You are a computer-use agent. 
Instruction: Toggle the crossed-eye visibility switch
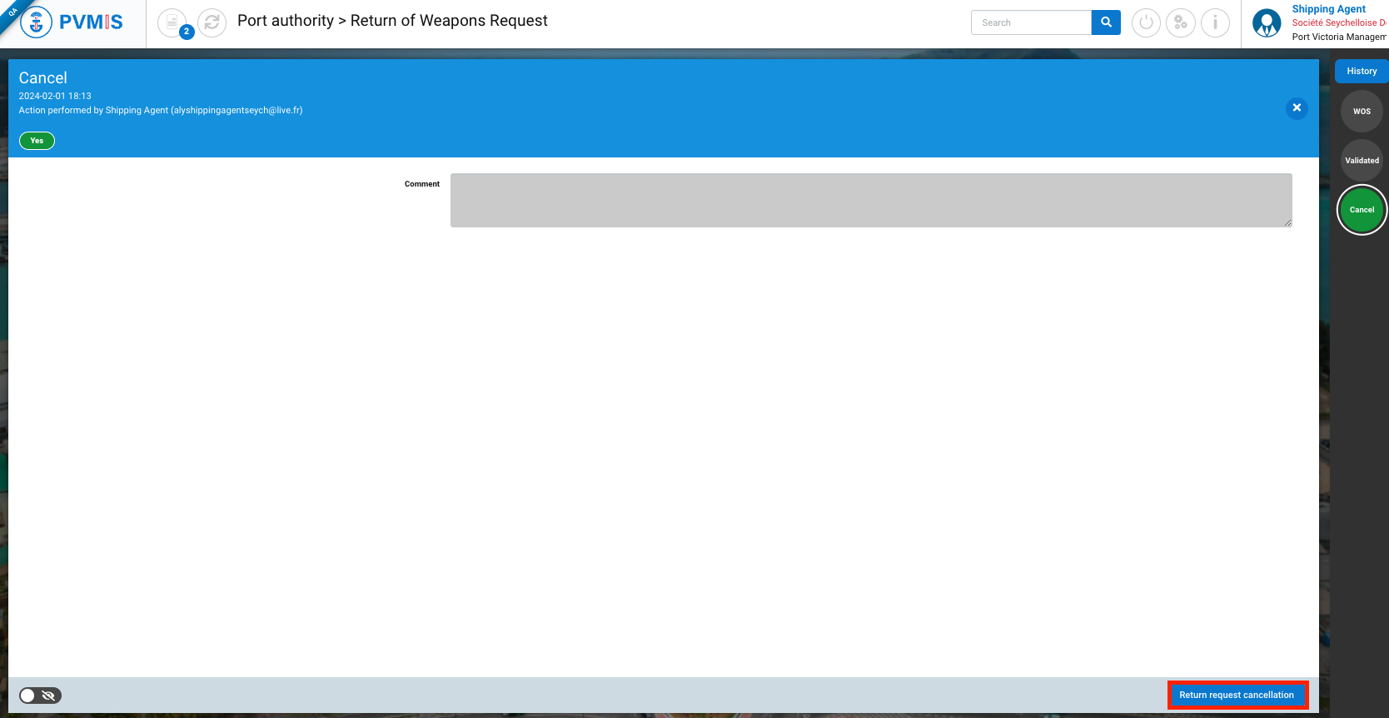click(x=40, y=696)
